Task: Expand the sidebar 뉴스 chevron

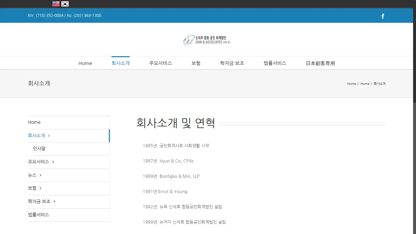Action: (x=40, y=175)
